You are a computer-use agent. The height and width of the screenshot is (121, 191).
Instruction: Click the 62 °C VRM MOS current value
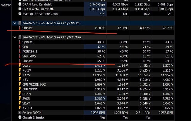pos(101,56)
